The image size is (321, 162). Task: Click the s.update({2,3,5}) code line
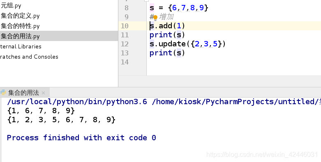pyautogui.click(x=187, y=44)
